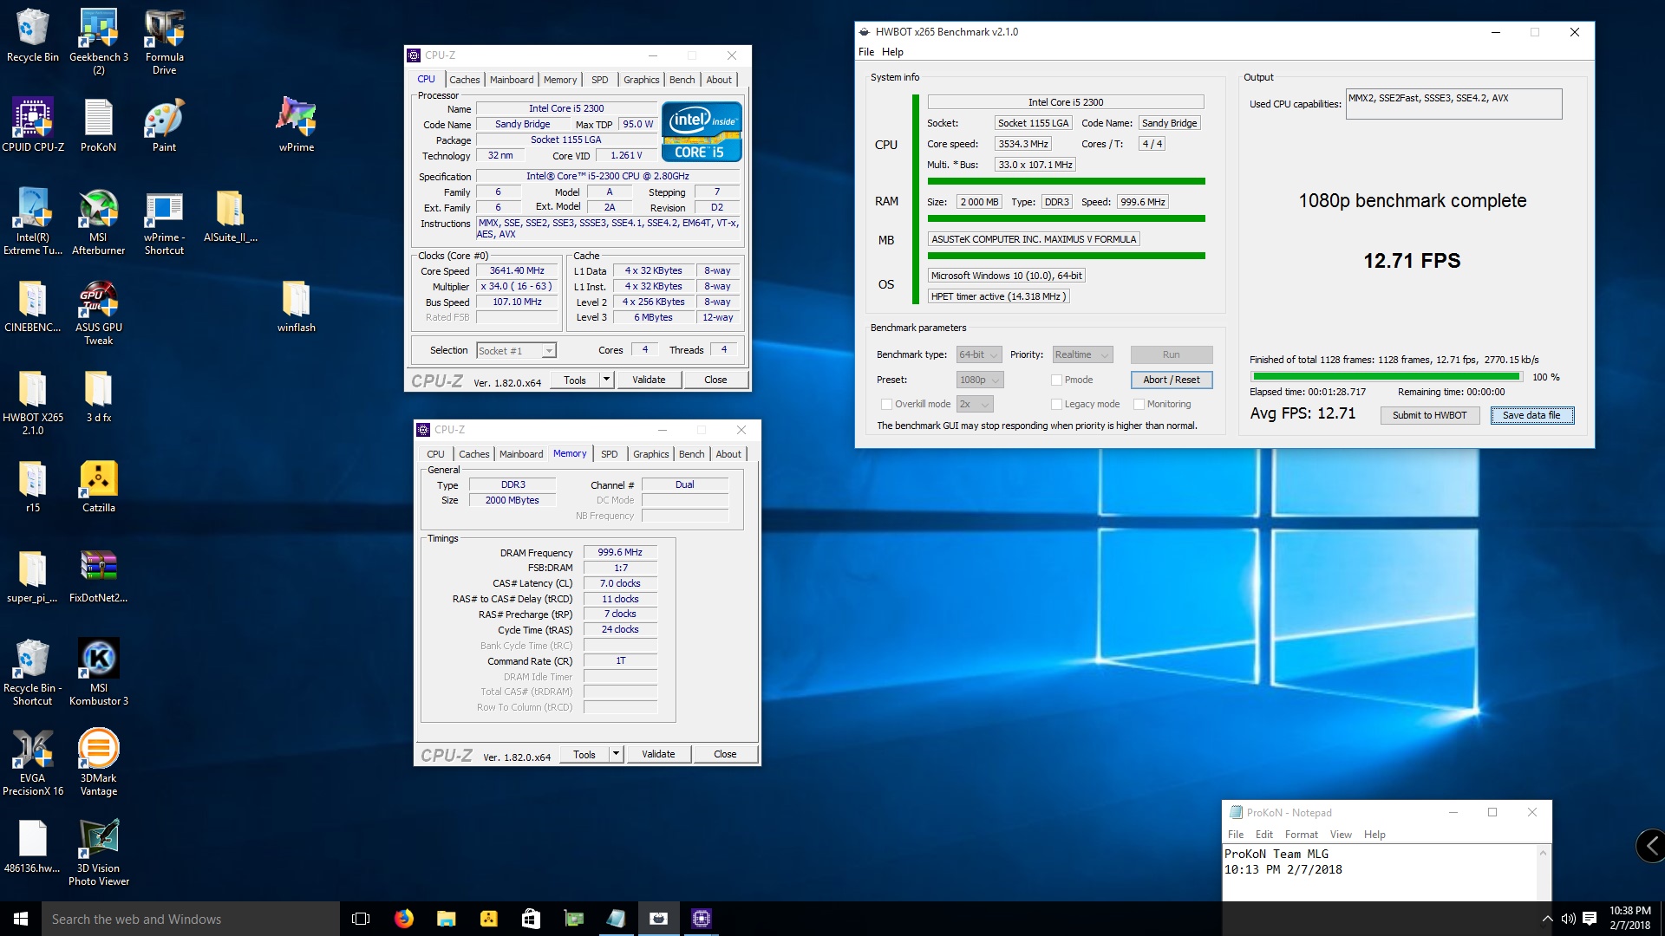Switch to SPD tab in lower CPU-Z

tap(610, 454)
